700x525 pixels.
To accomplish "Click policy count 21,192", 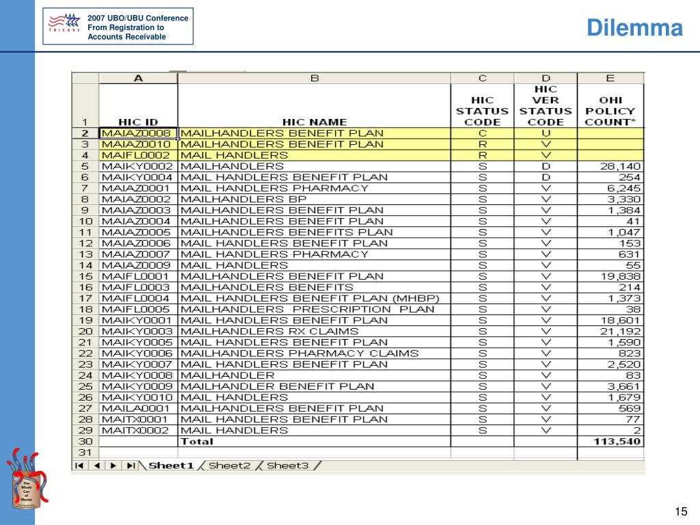I will click(610, 332).
